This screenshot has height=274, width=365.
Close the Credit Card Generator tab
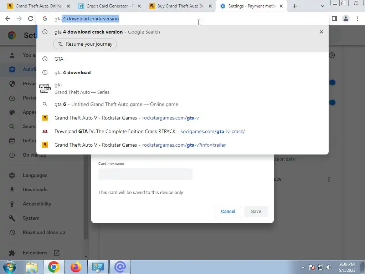coord(139,6)
